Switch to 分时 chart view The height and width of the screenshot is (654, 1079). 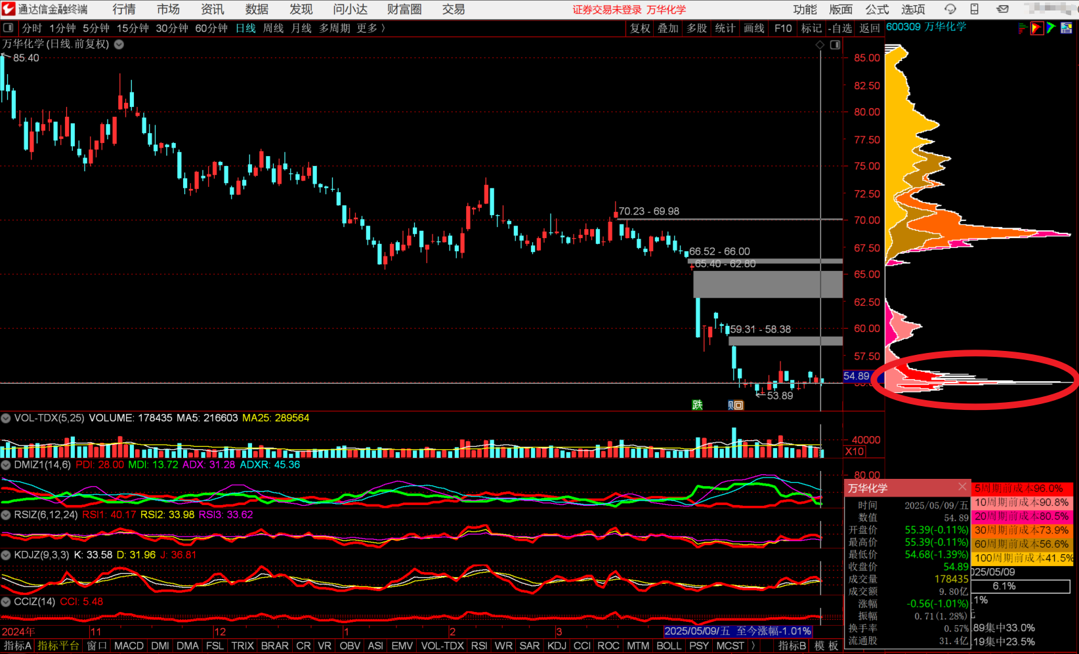[x=32, y=28]
